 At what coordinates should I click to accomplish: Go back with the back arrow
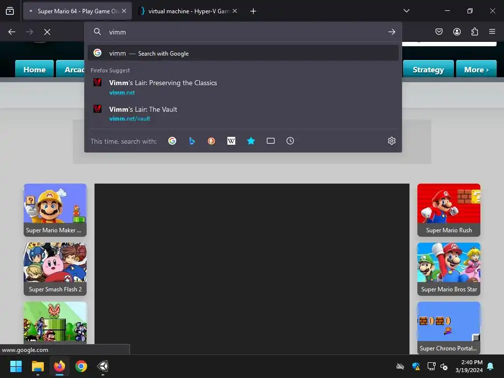point(12,32)
